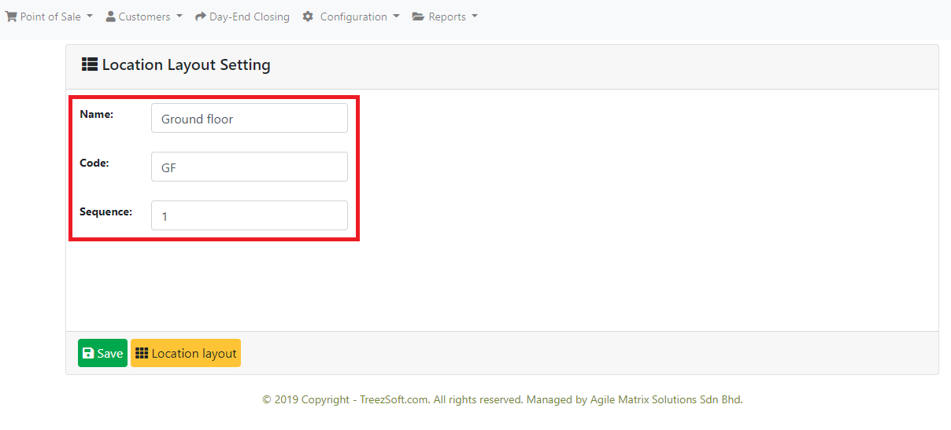Screen dimensions: 951x430
Task: Click the list icon beside Location Layout Setting
Action: click(90, 64)
